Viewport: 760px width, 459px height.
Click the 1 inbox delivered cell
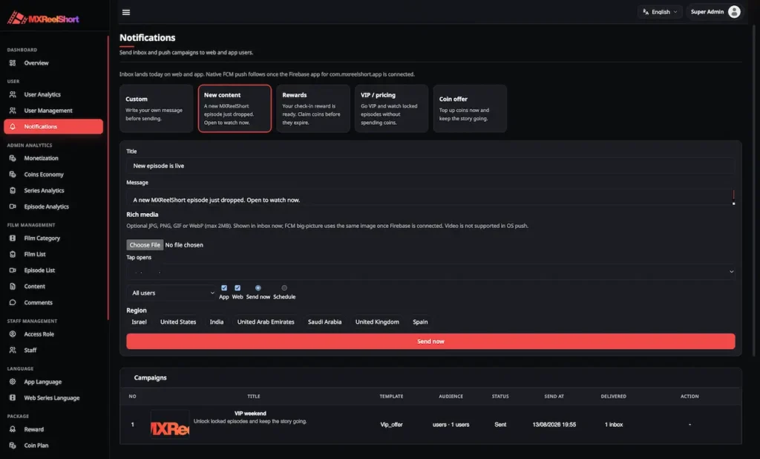614,425
